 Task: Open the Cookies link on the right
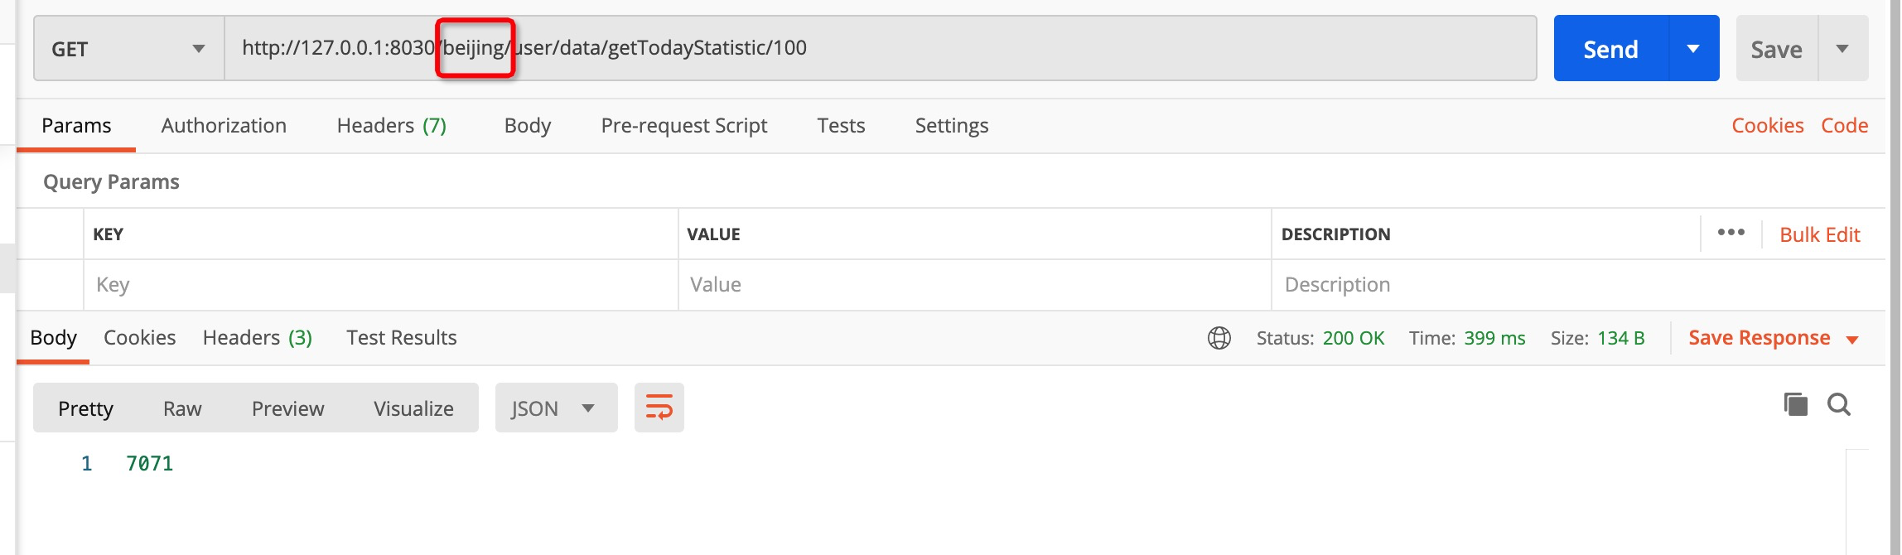point(1767,126)
